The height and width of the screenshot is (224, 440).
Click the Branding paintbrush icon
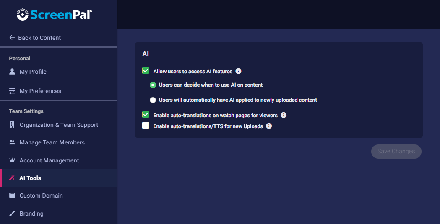coord(12,214)
